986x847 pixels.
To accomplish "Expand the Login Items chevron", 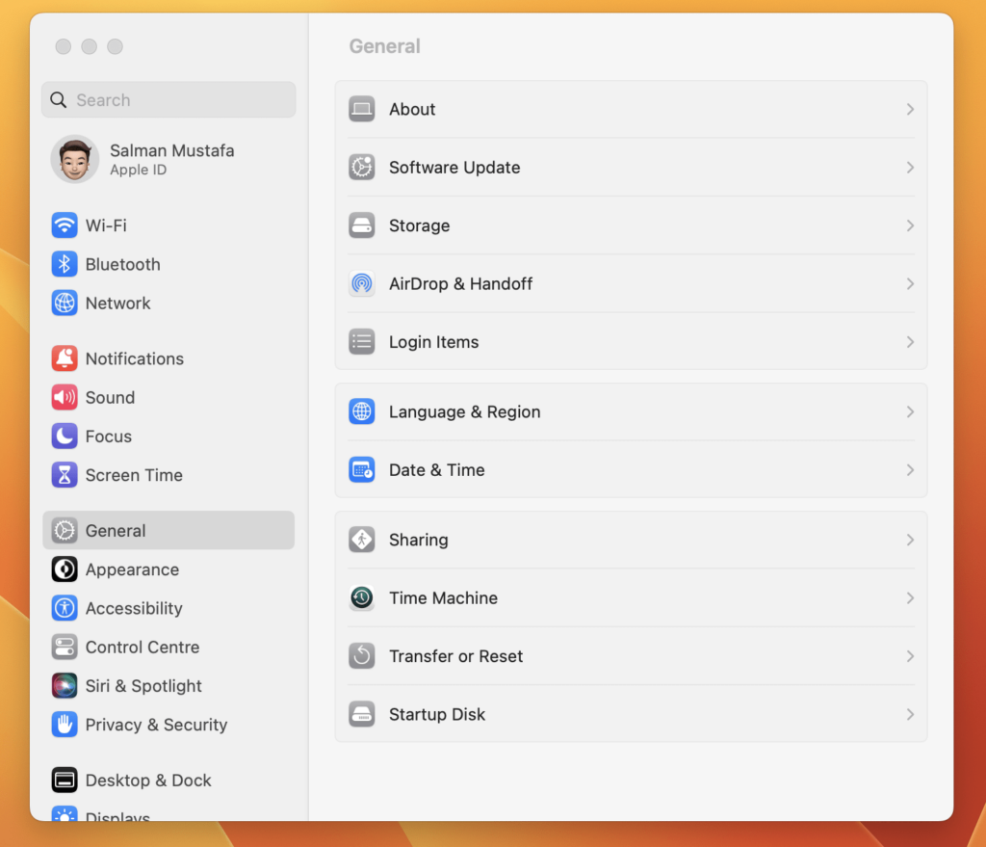I will [910, 342].
